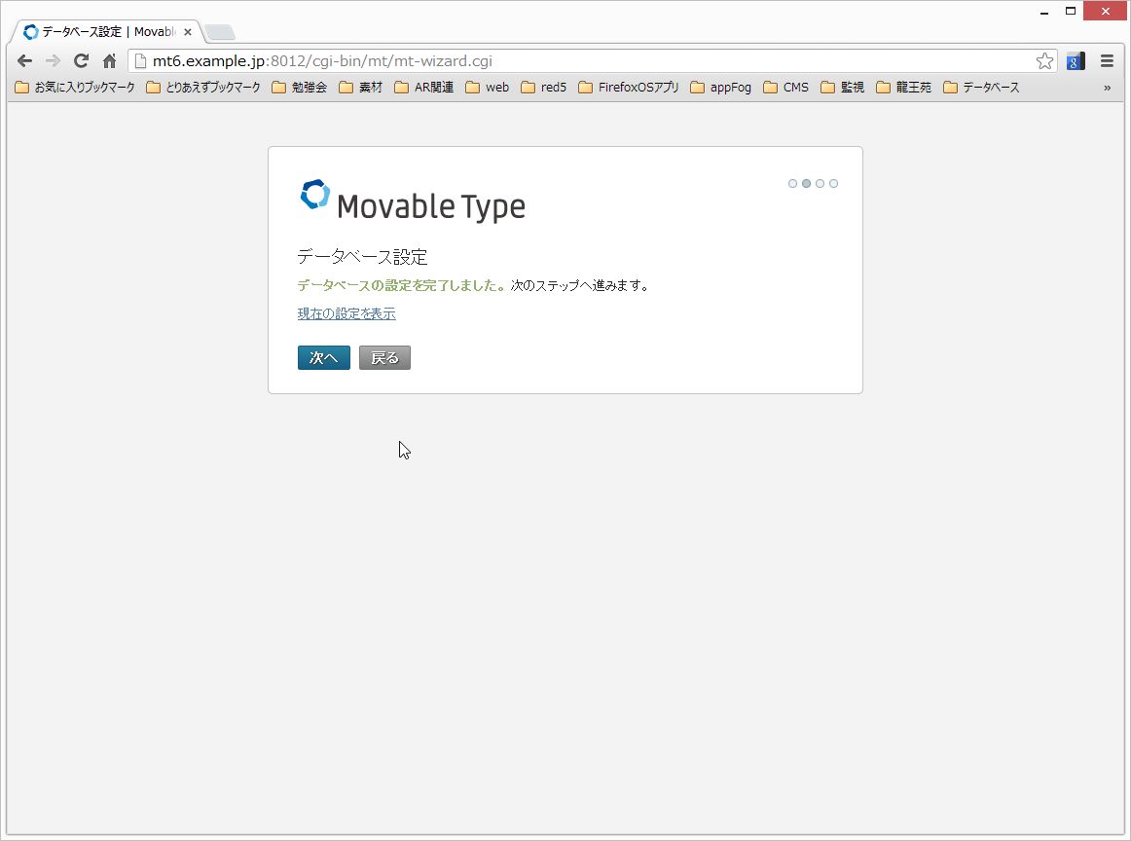Viewport: 1131px width, 841px height.
Task: Open the Google extension icon in the toolbar
Action: 1076,61
